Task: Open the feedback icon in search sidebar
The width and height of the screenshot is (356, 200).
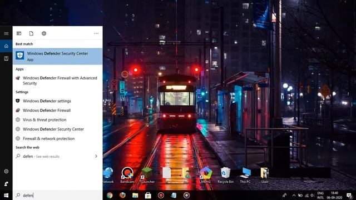Action: pos(6,184)
